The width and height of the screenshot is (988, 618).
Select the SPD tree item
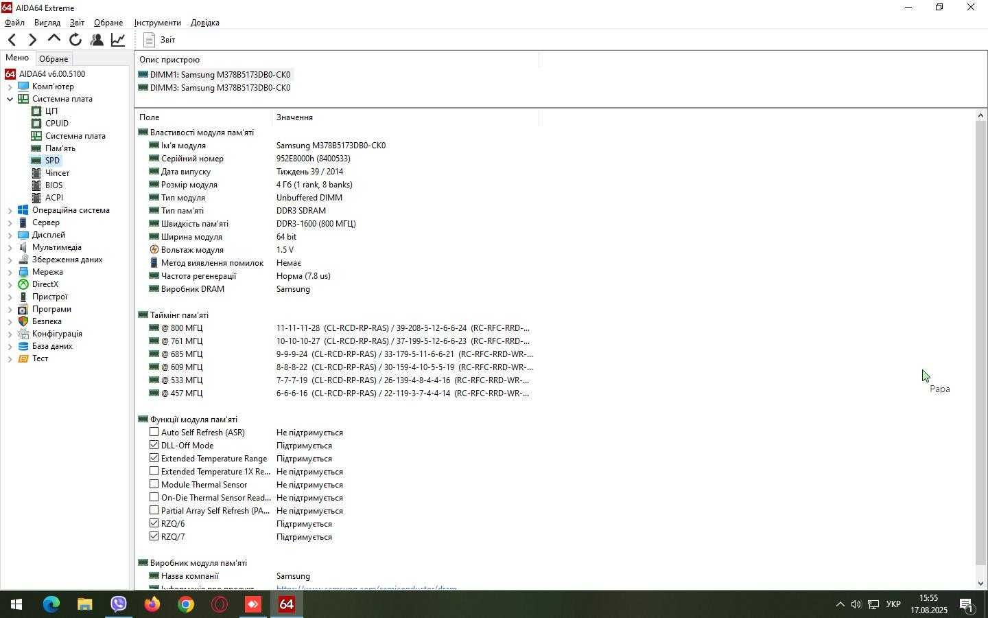tap(53, 161)
